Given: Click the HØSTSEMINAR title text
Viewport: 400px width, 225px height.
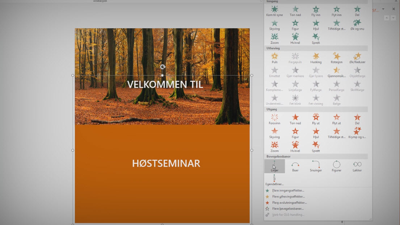Looking at the screenshot, I should (166, 163).
